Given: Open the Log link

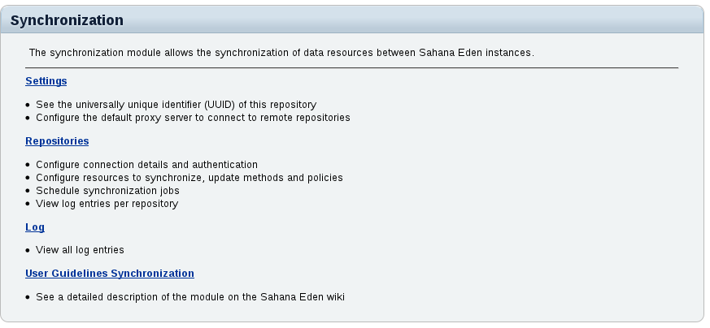Looking at the screenshot, I should point(35,227).
